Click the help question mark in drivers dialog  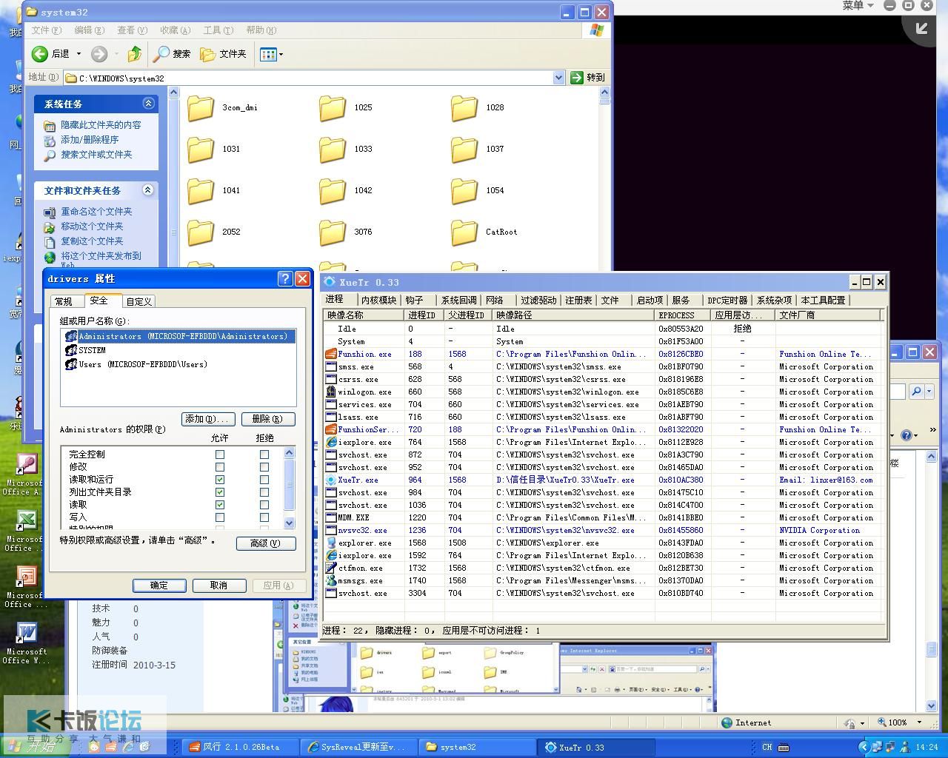pyautogui.click(x=285, y=278)
